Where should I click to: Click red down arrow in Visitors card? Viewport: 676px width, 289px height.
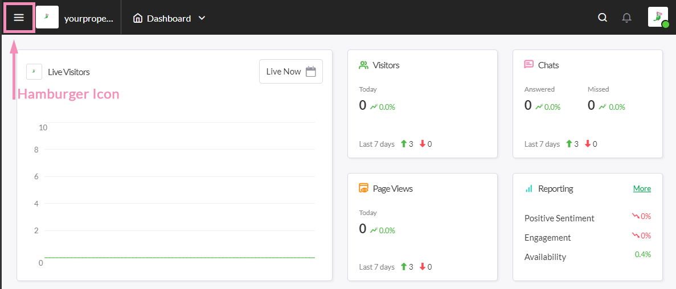click(423, 144)
